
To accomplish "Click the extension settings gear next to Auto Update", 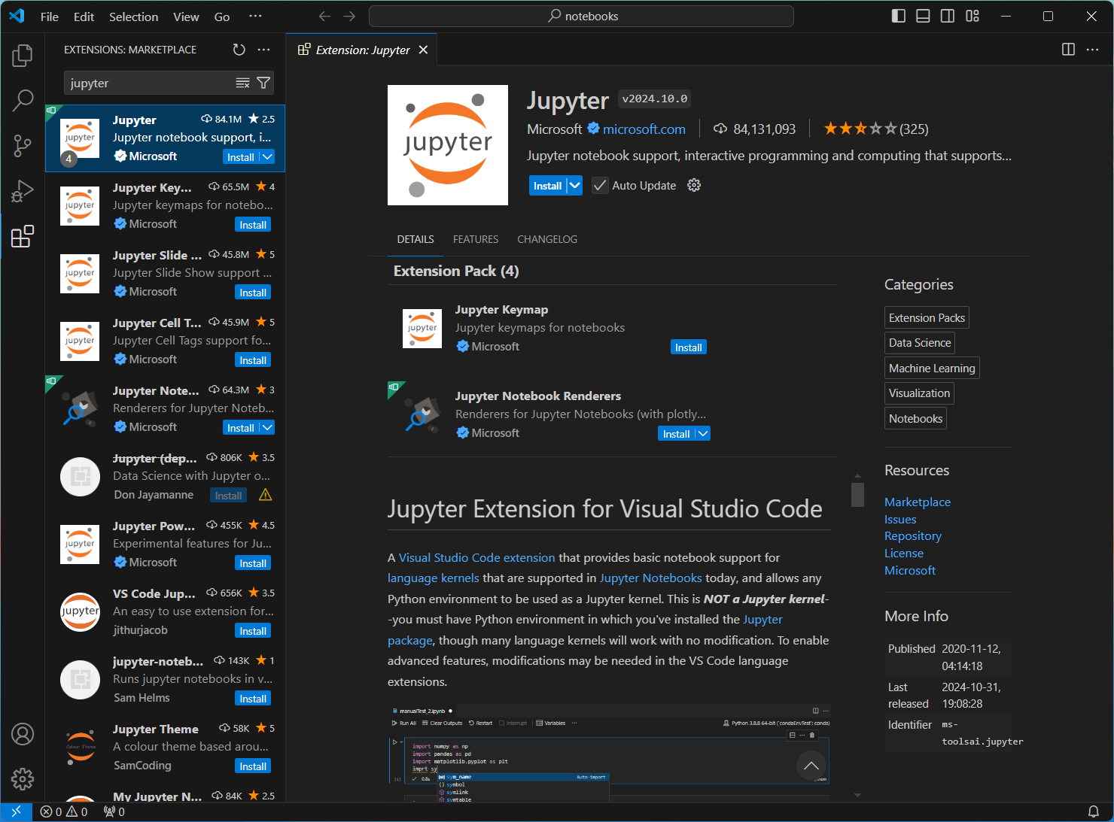I will (x=694, y=185).
